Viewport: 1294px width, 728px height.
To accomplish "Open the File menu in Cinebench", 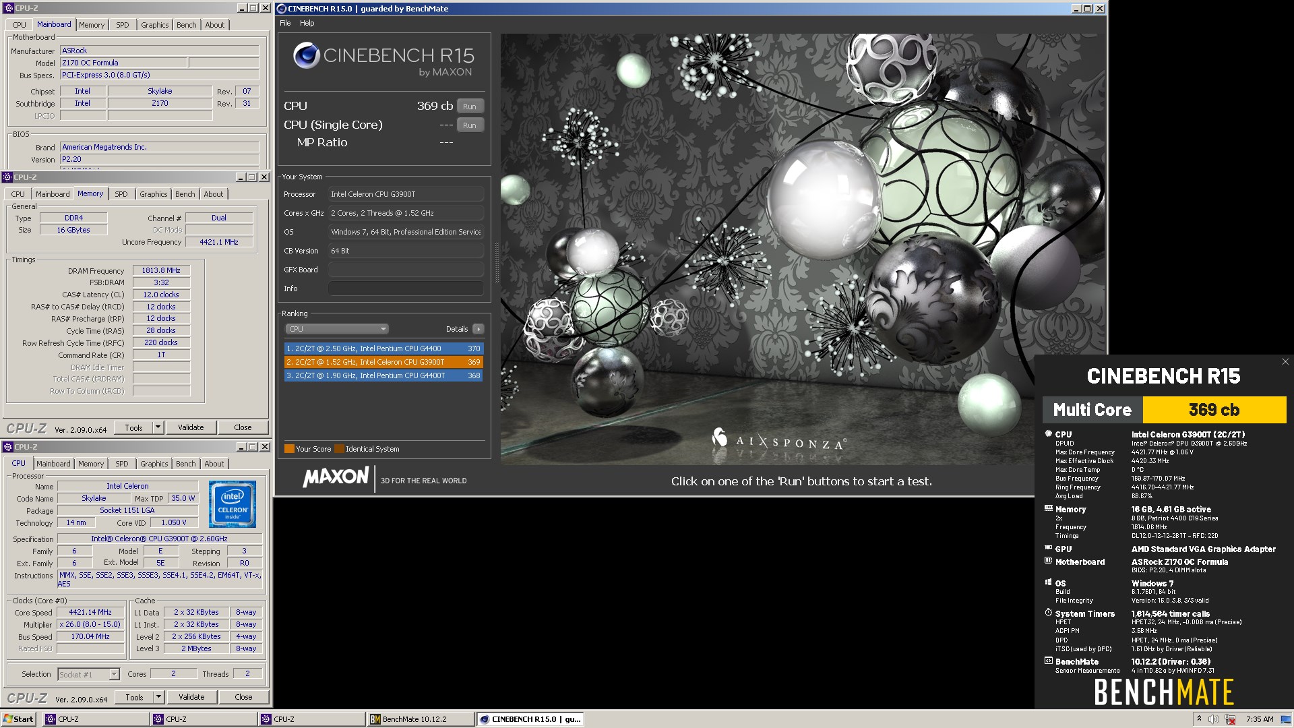I will [285, 23].
